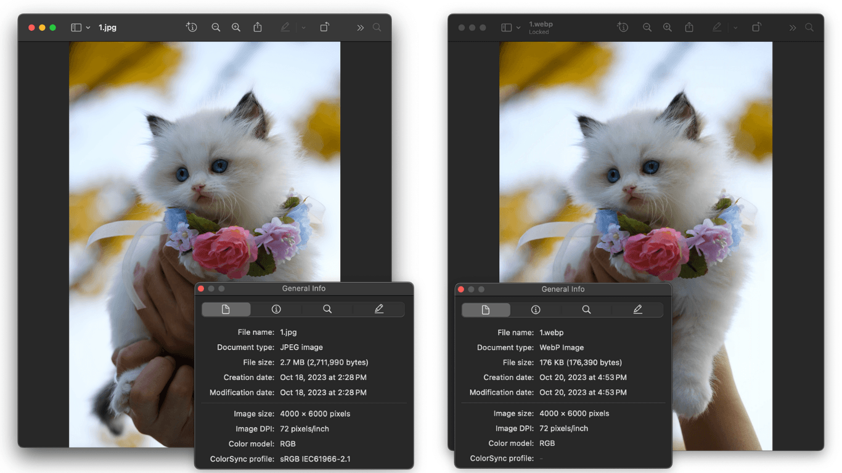842x473 pixels.
Task: Open the Annotations pane in the left inspector
Action: 378,309
